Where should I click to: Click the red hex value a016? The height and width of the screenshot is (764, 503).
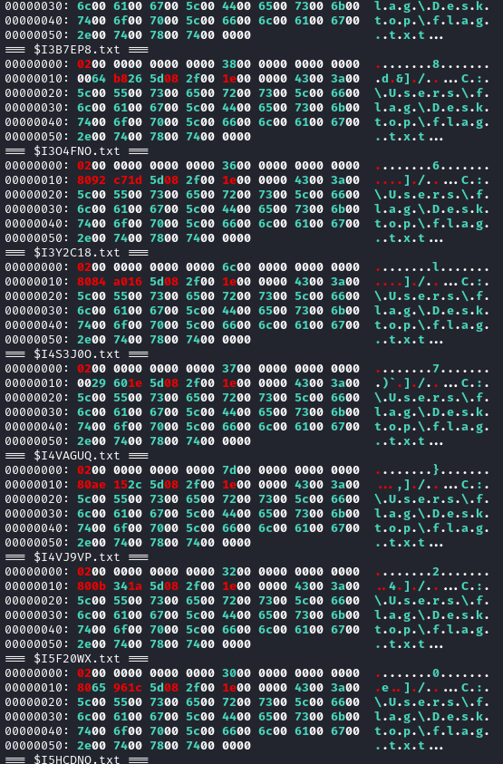128,282
